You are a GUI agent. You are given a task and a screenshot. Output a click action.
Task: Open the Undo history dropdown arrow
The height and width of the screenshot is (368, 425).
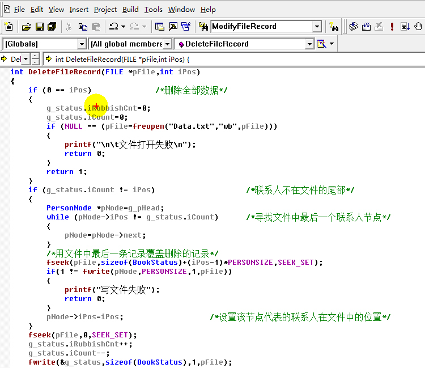tap(123, 27)
